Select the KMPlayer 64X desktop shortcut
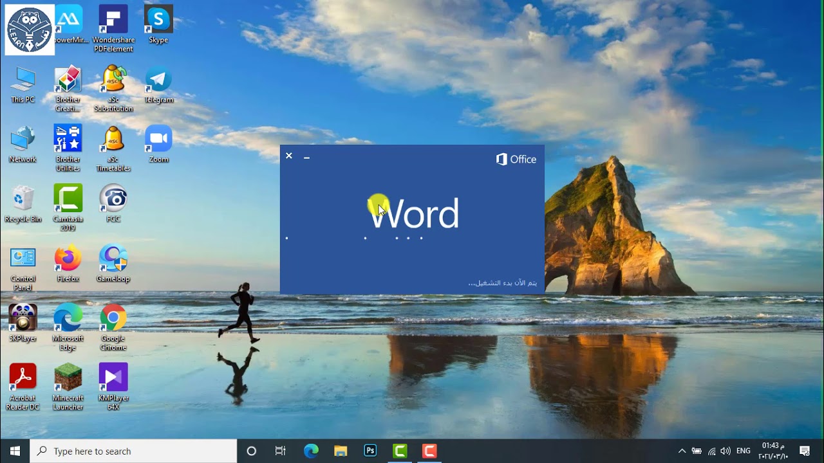Image resolution: width=824 pixels, height=463 pixels. pos(113,388)
